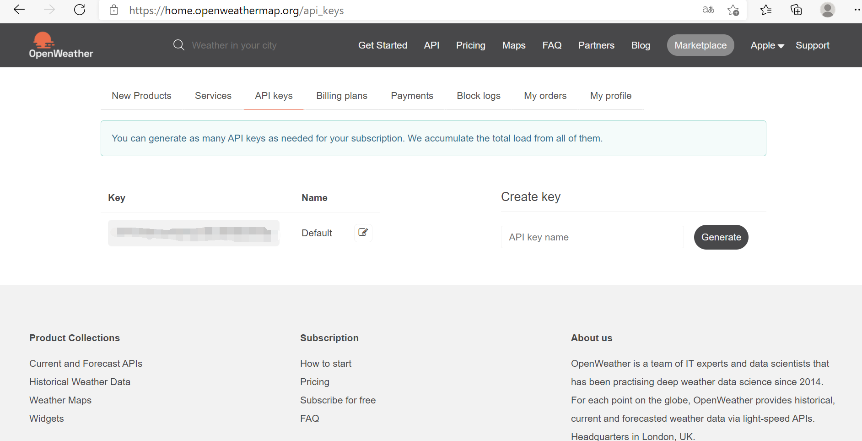Open Pricing in the top navigation

(470, 45)
